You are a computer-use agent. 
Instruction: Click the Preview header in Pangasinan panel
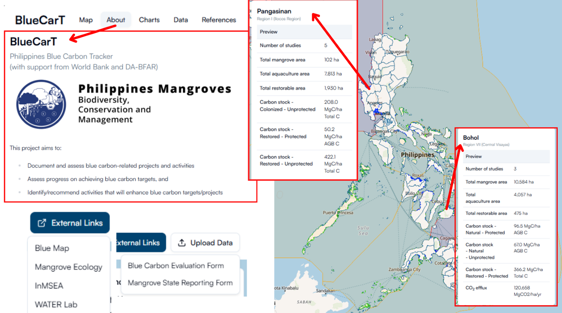[x=269, y=32]
